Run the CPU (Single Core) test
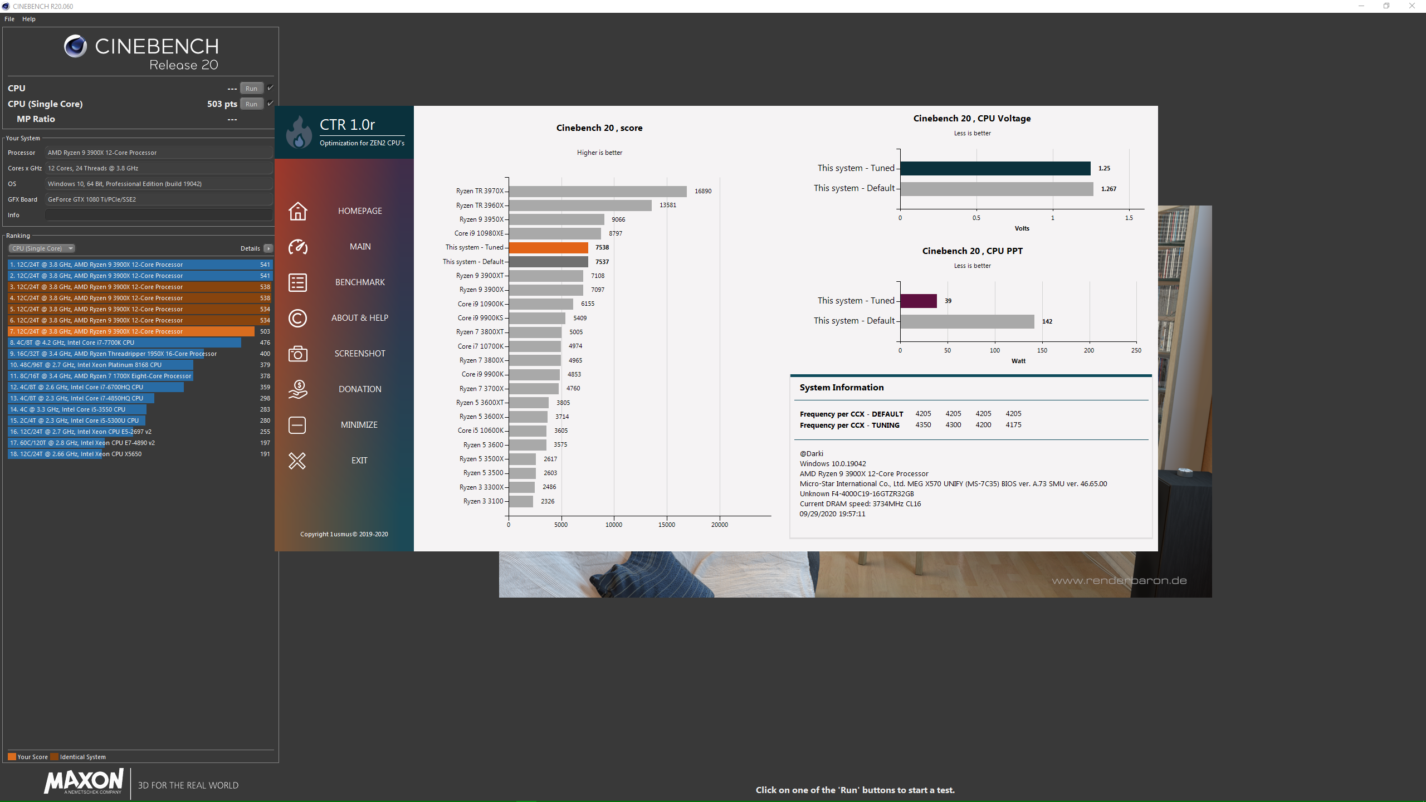This screenshot has height=802, width=1426. point(251,104)
